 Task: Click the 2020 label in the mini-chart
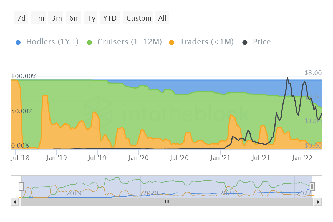(150, 193)
